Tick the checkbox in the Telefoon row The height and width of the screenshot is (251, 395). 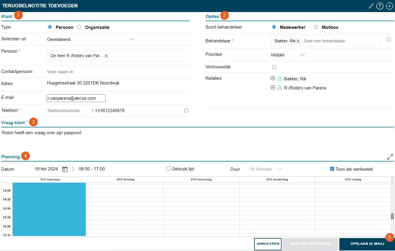(186, 111)
